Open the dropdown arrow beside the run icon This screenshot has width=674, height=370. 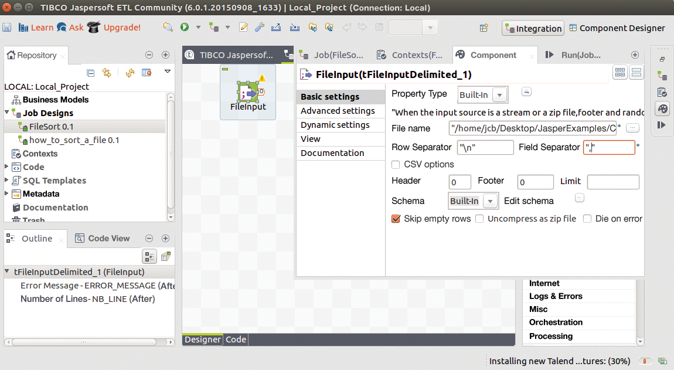pos(198,28)
